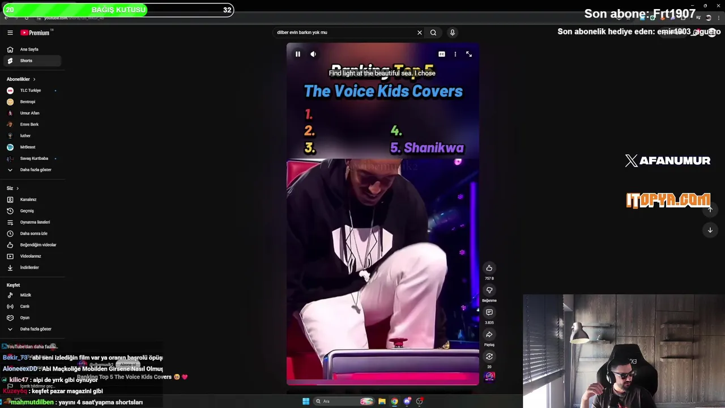This screenshot has width=725, height=408.
Task: Like the Short with thumbs up
Action: [489, 268]
